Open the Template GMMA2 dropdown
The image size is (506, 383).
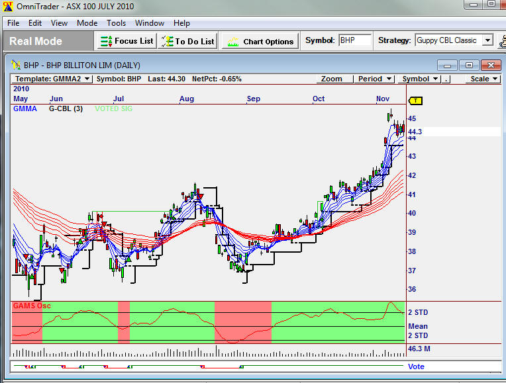(52, 79)
